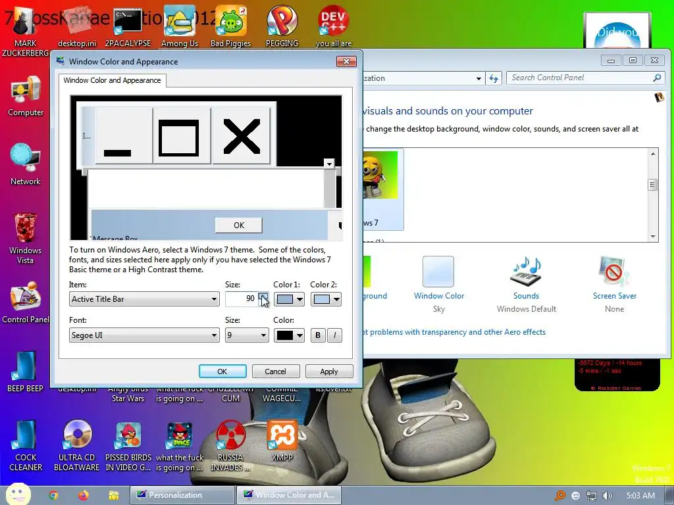
Task: Select the Network desktop icon
Action: pos(26,164)
